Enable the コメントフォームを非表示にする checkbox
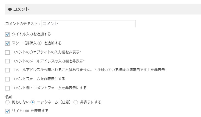Image resolution: width=201 pixels, height=117 pixels. click(x=7, y=79)
